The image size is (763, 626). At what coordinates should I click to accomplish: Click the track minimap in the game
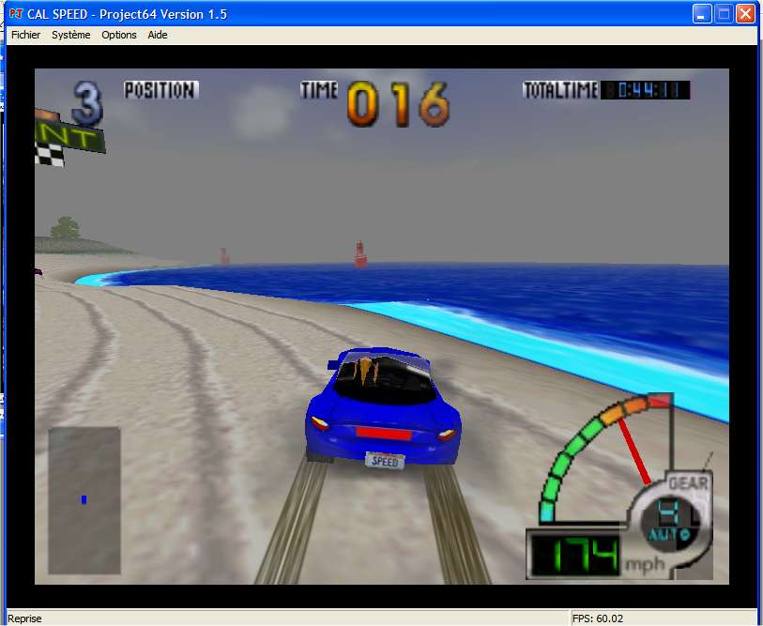(84, 500)
